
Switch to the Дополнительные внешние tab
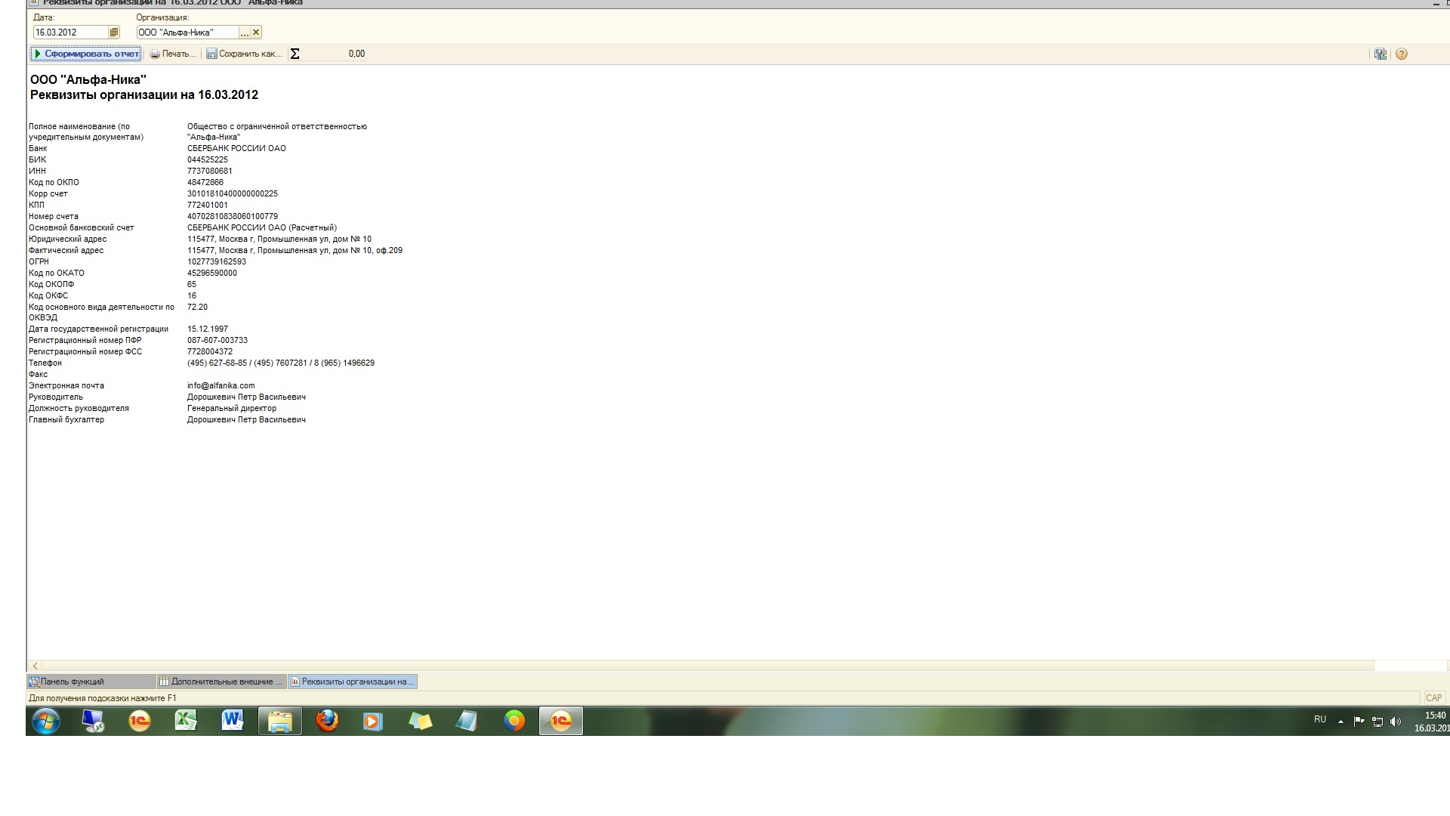[221, 682]
